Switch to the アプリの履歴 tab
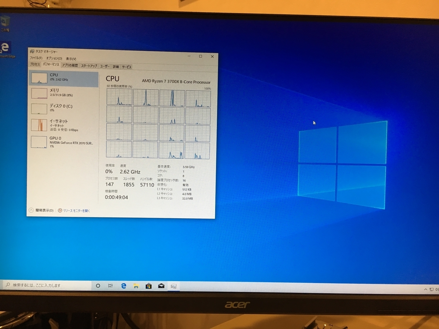 (x=70, y=65)
